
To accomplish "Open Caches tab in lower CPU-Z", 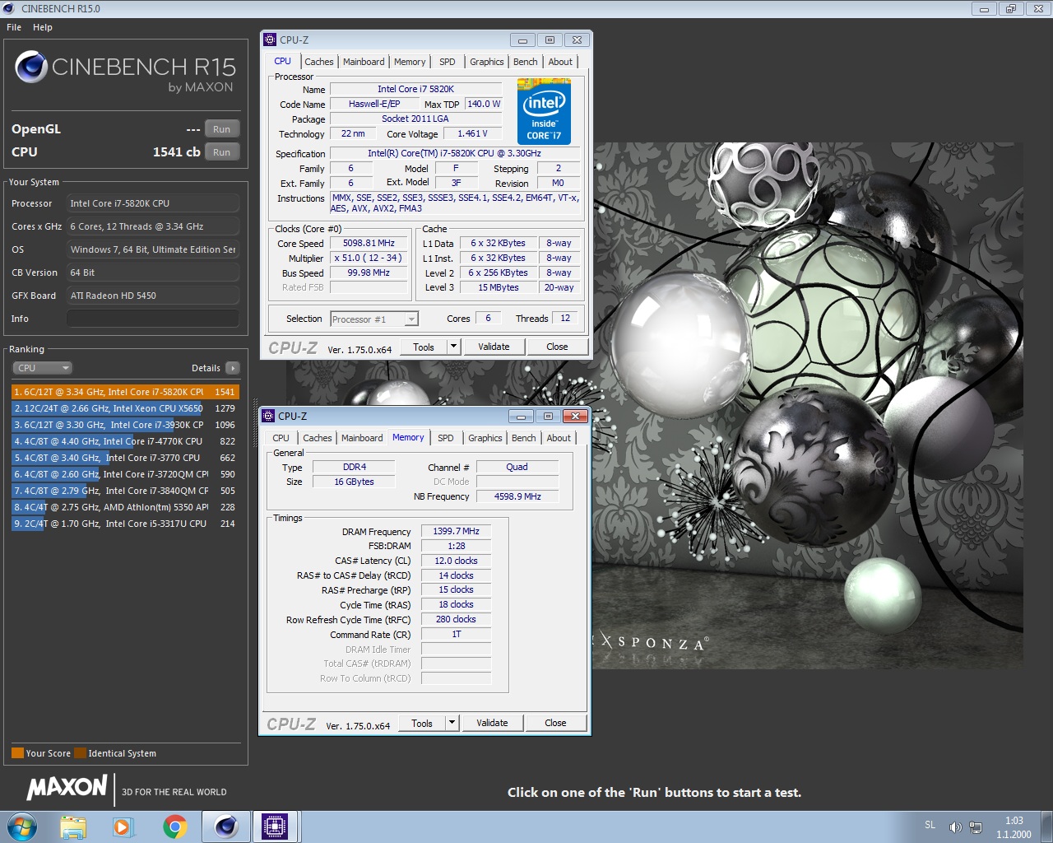I will click(318, 438).
